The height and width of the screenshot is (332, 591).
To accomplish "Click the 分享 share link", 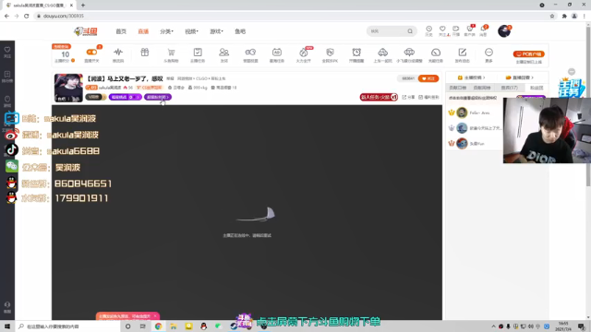I will [x=408, y=97].
